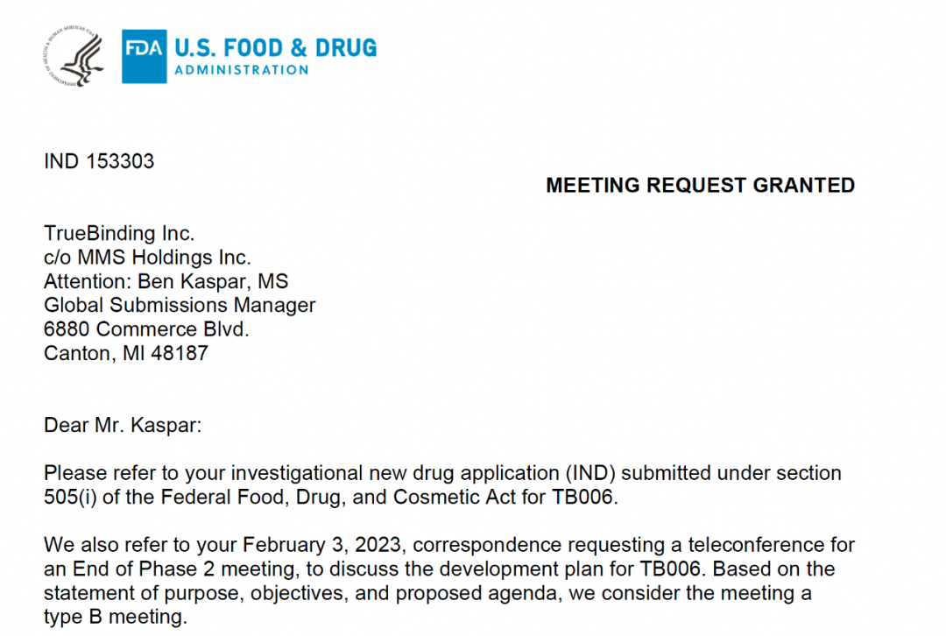Click the Attention: Ben Kaspar, MS line
Screen dimensions: 946x636
[166, 281]
